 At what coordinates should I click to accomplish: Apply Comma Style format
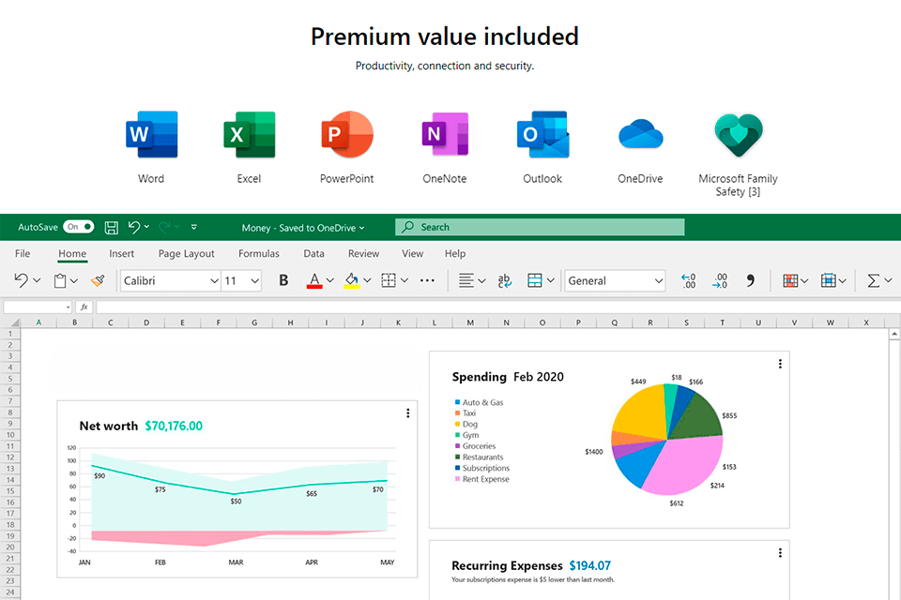[751, 280]
